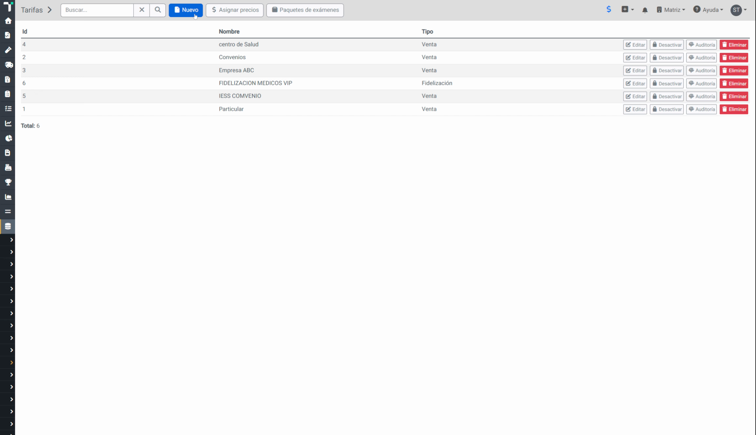Deactivate FIDELIZACION MEDICOS VIP tariff
This screenshot has height=435, width=756.
667,83
